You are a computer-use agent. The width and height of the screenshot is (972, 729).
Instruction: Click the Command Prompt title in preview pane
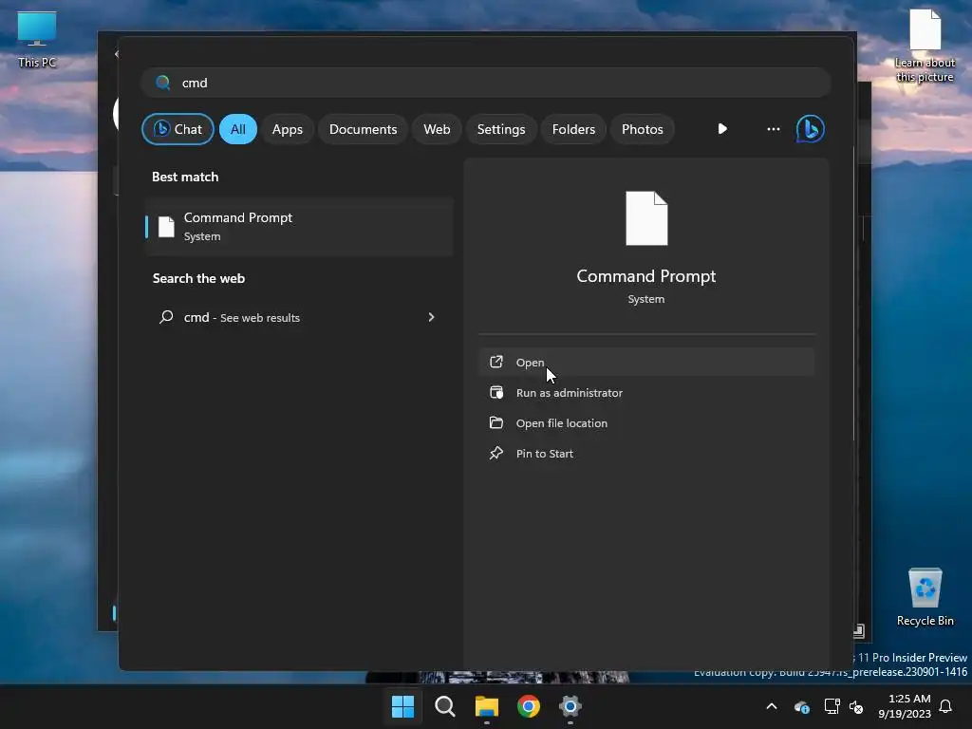(x=645, y=276)
